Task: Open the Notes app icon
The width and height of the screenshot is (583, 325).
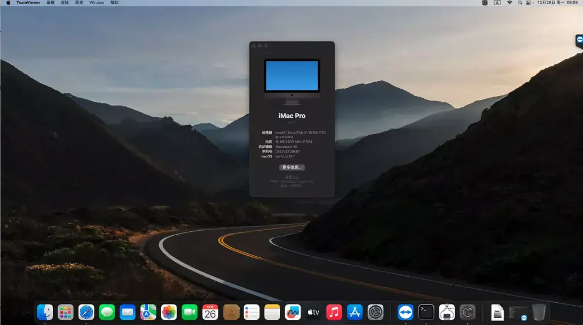Action: tap(272, 312)
